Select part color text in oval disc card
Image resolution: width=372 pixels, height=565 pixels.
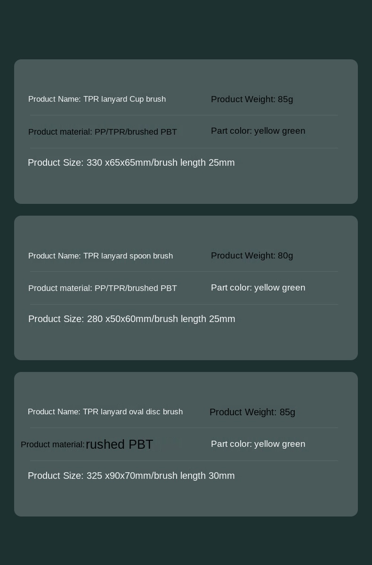click(x=258, y=444)
